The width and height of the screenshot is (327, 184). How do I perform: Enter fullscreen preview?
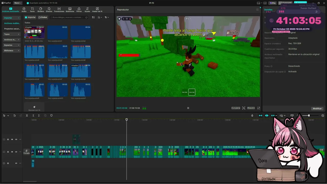tap(259, 108)
